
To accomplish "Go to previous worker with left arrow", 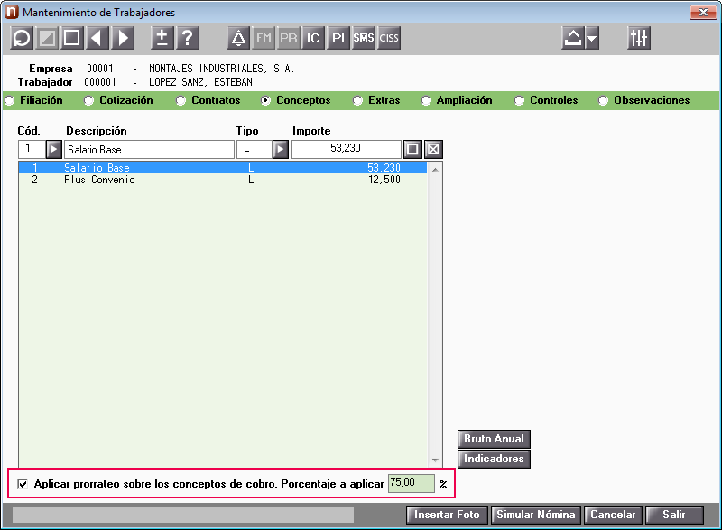I will [97, 38].
